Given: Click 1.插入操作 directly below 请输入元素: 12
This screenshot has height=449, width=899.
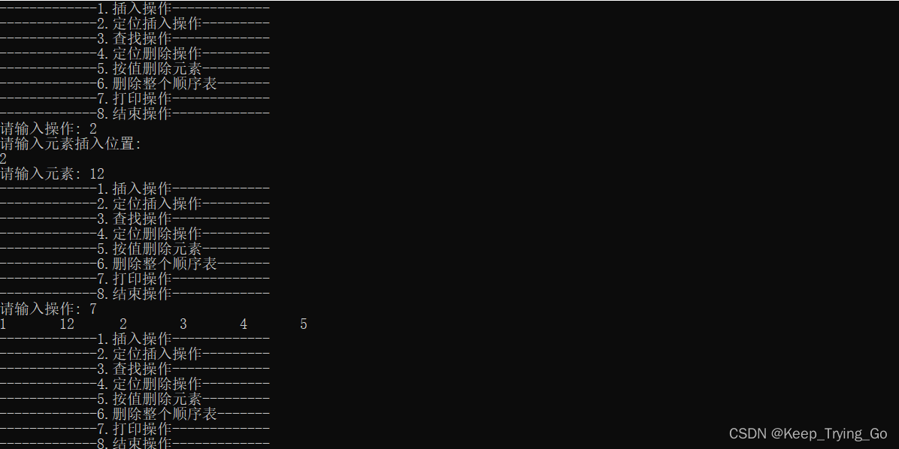Looking at the screenshot, I should (135, 188).
